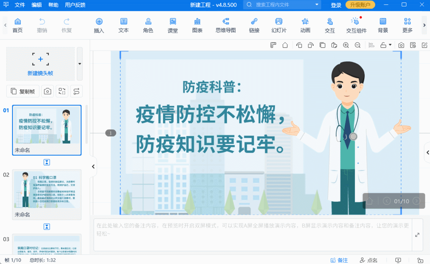Collapse the frame list panel chevron

[x=93, y=167]
